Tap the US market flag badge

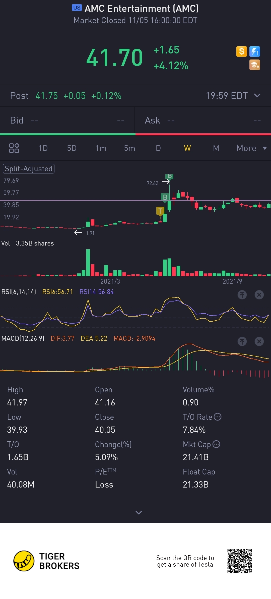(x=77, y=8)
